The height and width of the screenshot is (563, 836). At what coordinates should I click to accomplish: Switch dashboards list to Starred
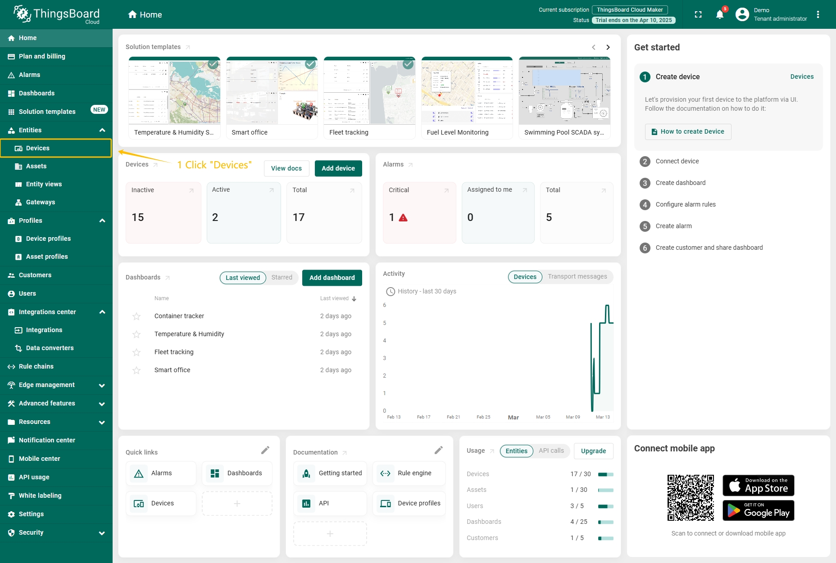282,278
